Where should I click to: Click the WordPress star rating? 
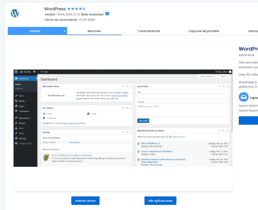[x=77, y=9]
